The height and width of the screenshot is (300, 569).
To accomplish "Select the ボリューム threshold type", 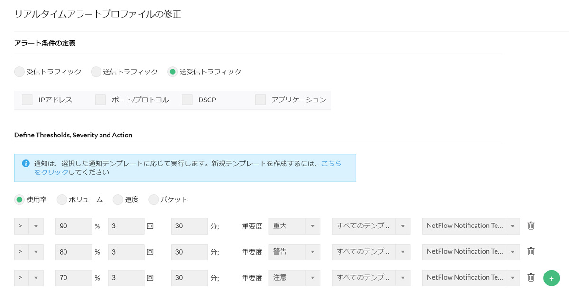I will (x=62, y=200).
